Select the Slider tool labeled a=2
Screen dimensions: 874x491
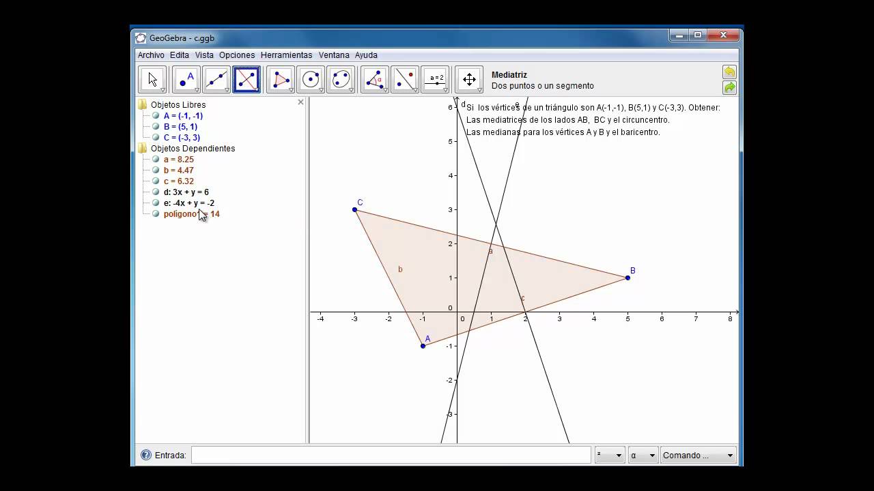click(436, 79)
